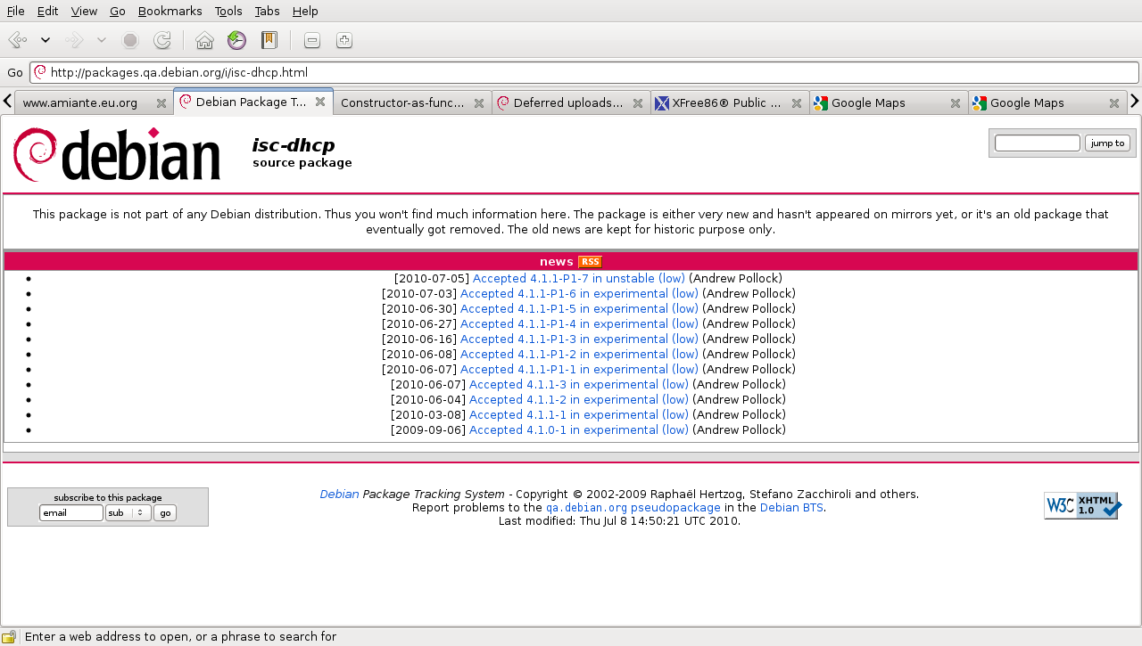Image resolution: width=1142 pixels, height=646 pixels.
Task: Open the Bookmarks toolbar icon
Action: pyautogui.click(x=269, y=40)
